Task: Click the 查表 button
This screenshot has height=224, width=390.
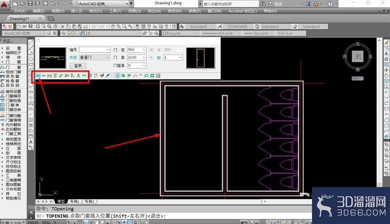Action: [x=78, y=66]
